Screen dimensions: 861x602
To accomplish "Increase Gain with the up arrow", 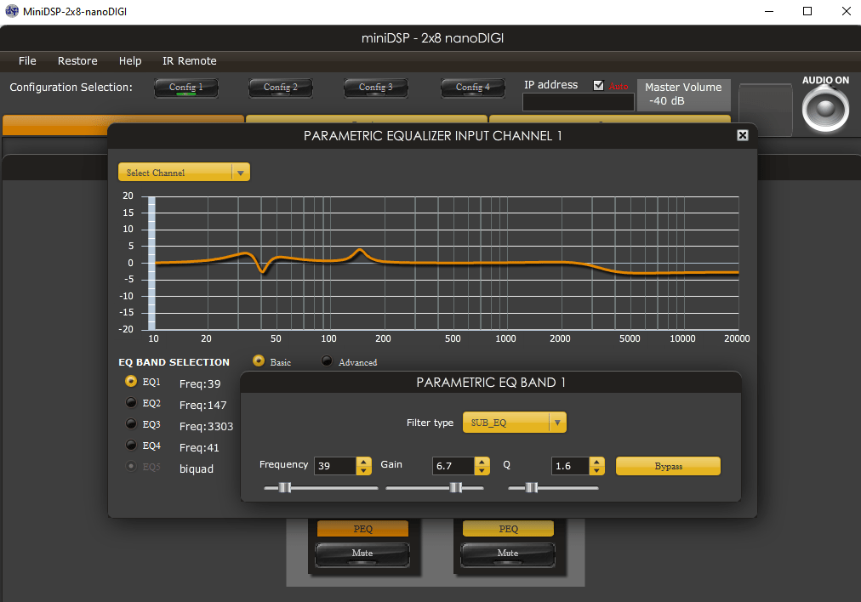I will tap(482, 462).
